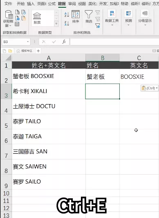Select column A header
159x218 pixels.
49,58
